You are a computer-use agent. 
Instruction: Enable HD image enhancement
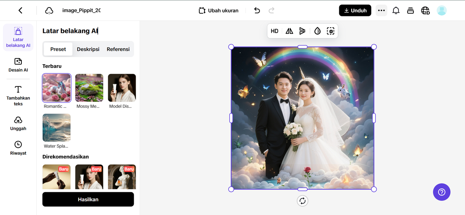click(275, 31)
